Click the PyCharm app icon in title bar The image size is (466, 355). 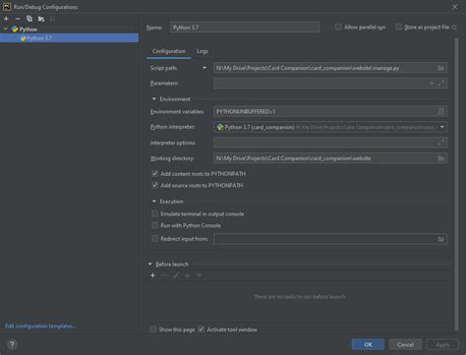(7, 7)
